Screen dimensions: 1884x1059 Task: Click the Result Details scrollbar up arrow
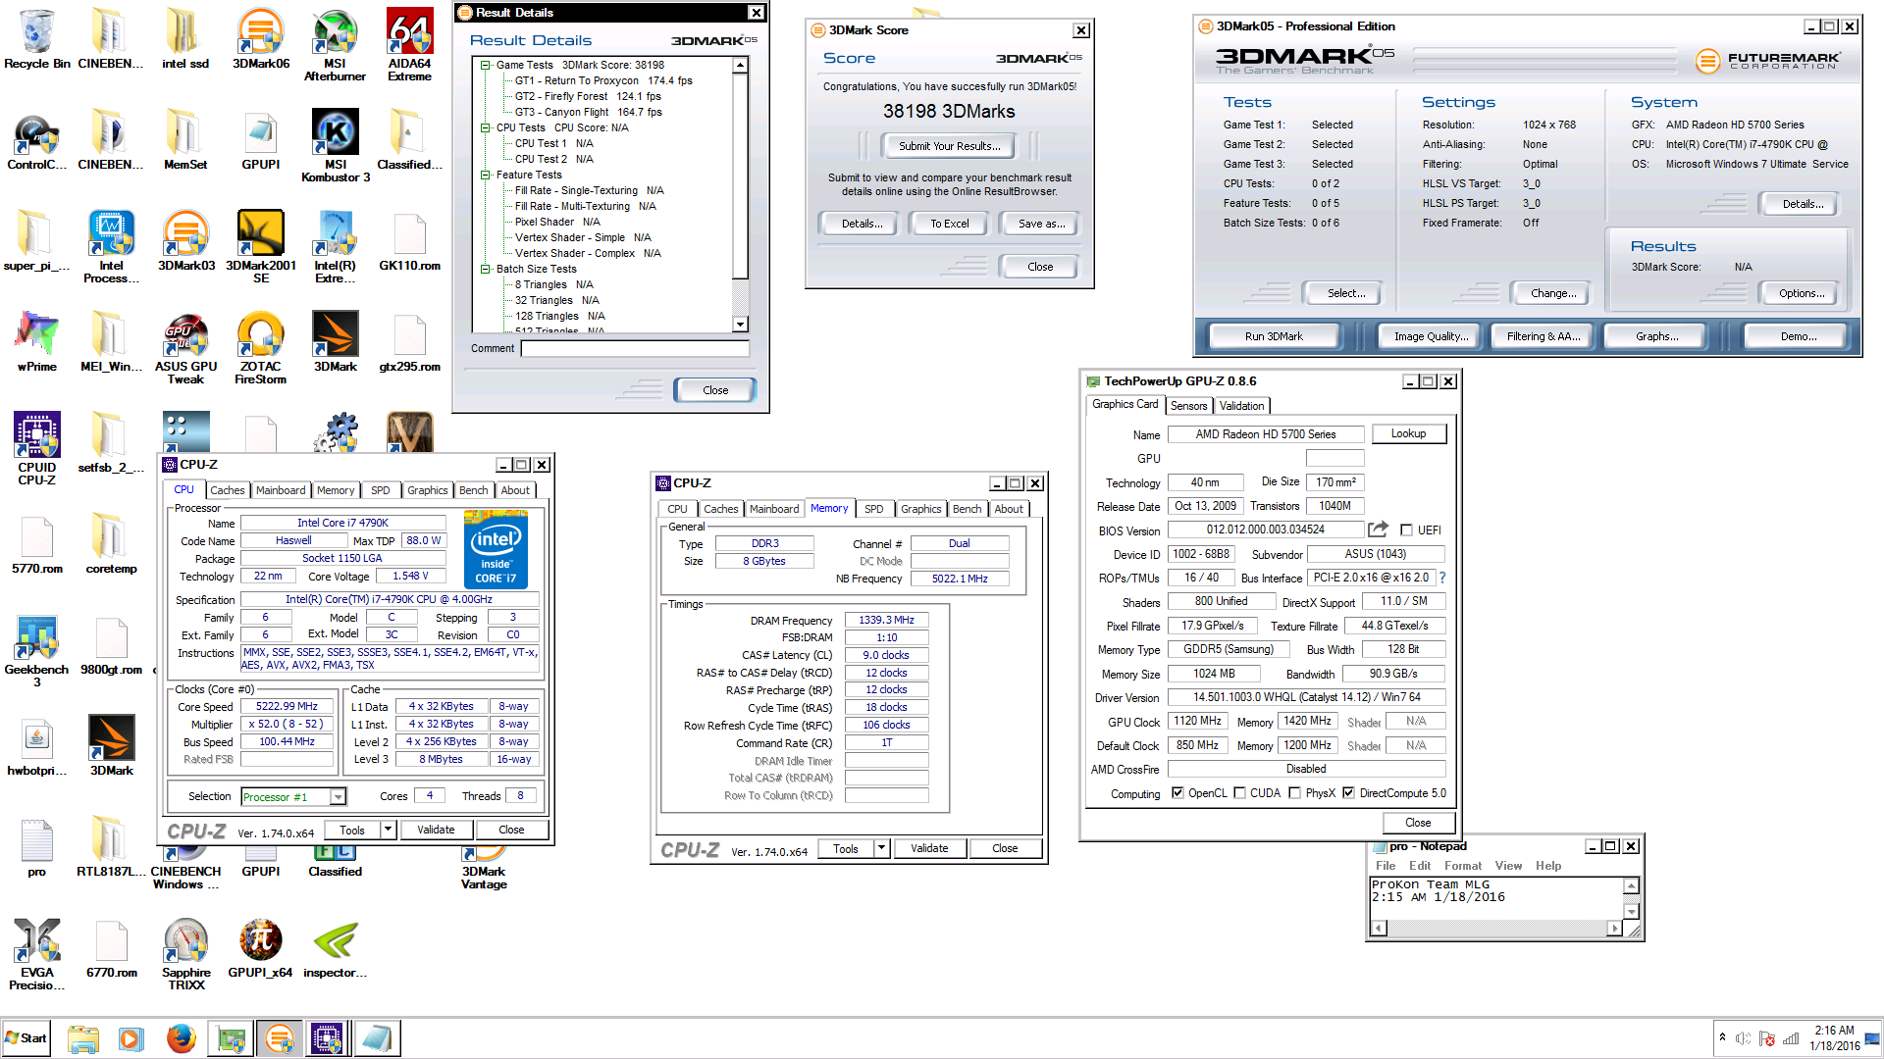click(741, 66)
